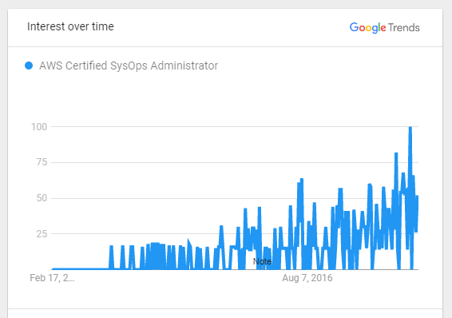This screenshot has width=452, height=318.
Task: Click the 100 value on the y-axis
Action: pos(39,127)
